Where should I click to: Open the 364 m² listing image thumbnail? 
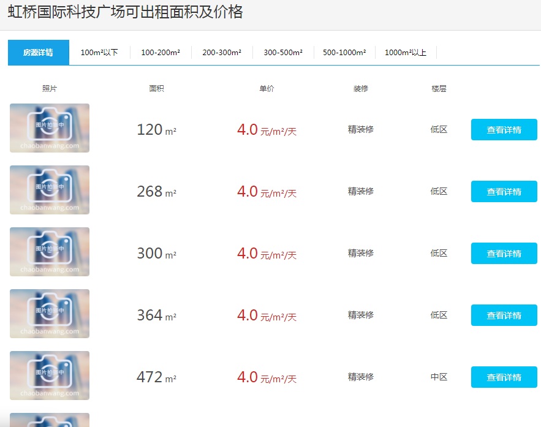click(x=50, y=314)
